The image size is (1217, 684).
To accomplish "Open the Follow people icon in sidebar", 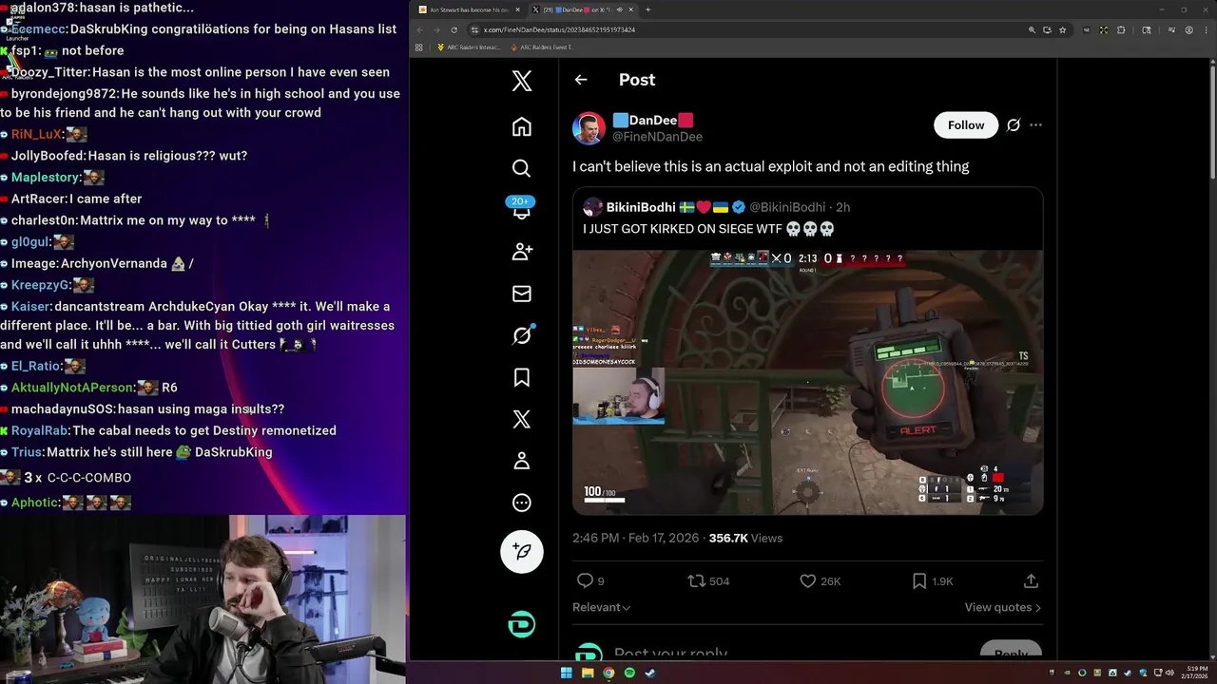I will pos(522,252).
